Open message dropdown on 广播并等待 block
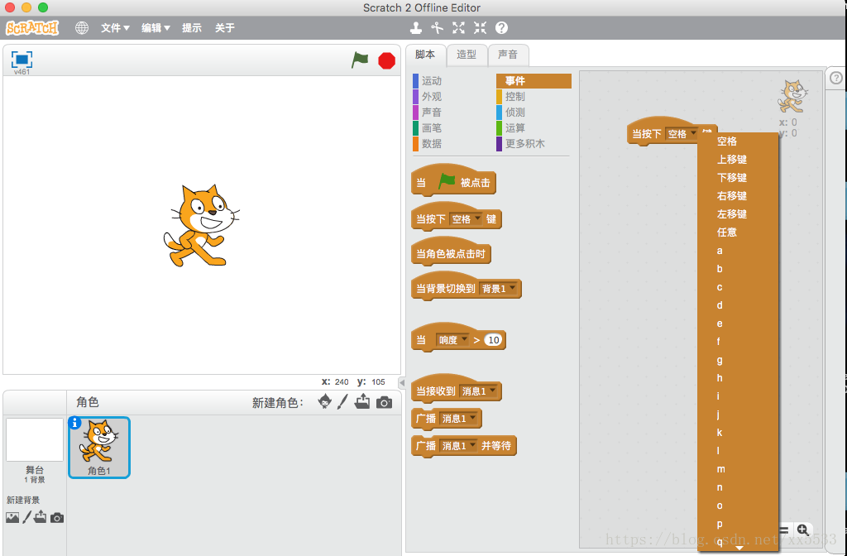 tap(458, 446)
